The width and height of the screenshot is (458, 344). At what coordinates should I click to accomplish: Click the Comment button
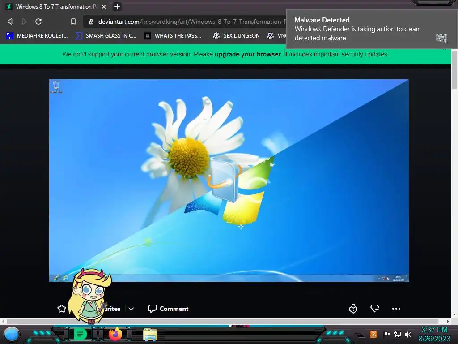pyautogui.click(x=169, y=309)
